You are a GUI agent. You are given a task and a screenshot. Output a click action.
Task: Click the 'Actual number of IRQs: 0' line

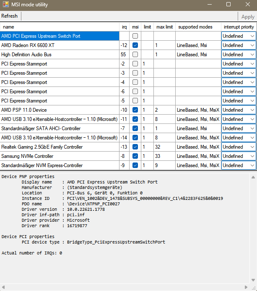[x=32, y=253]
